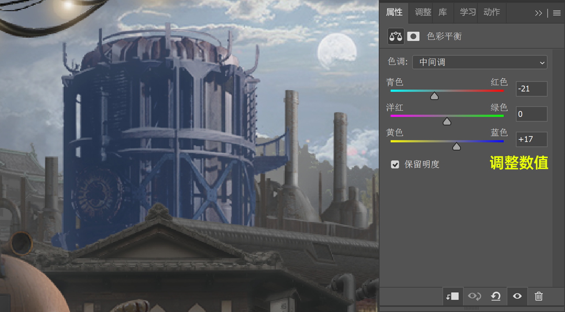Delete adjustment layer with trash icon
This screenshot has height=312, width=565.
539,296
